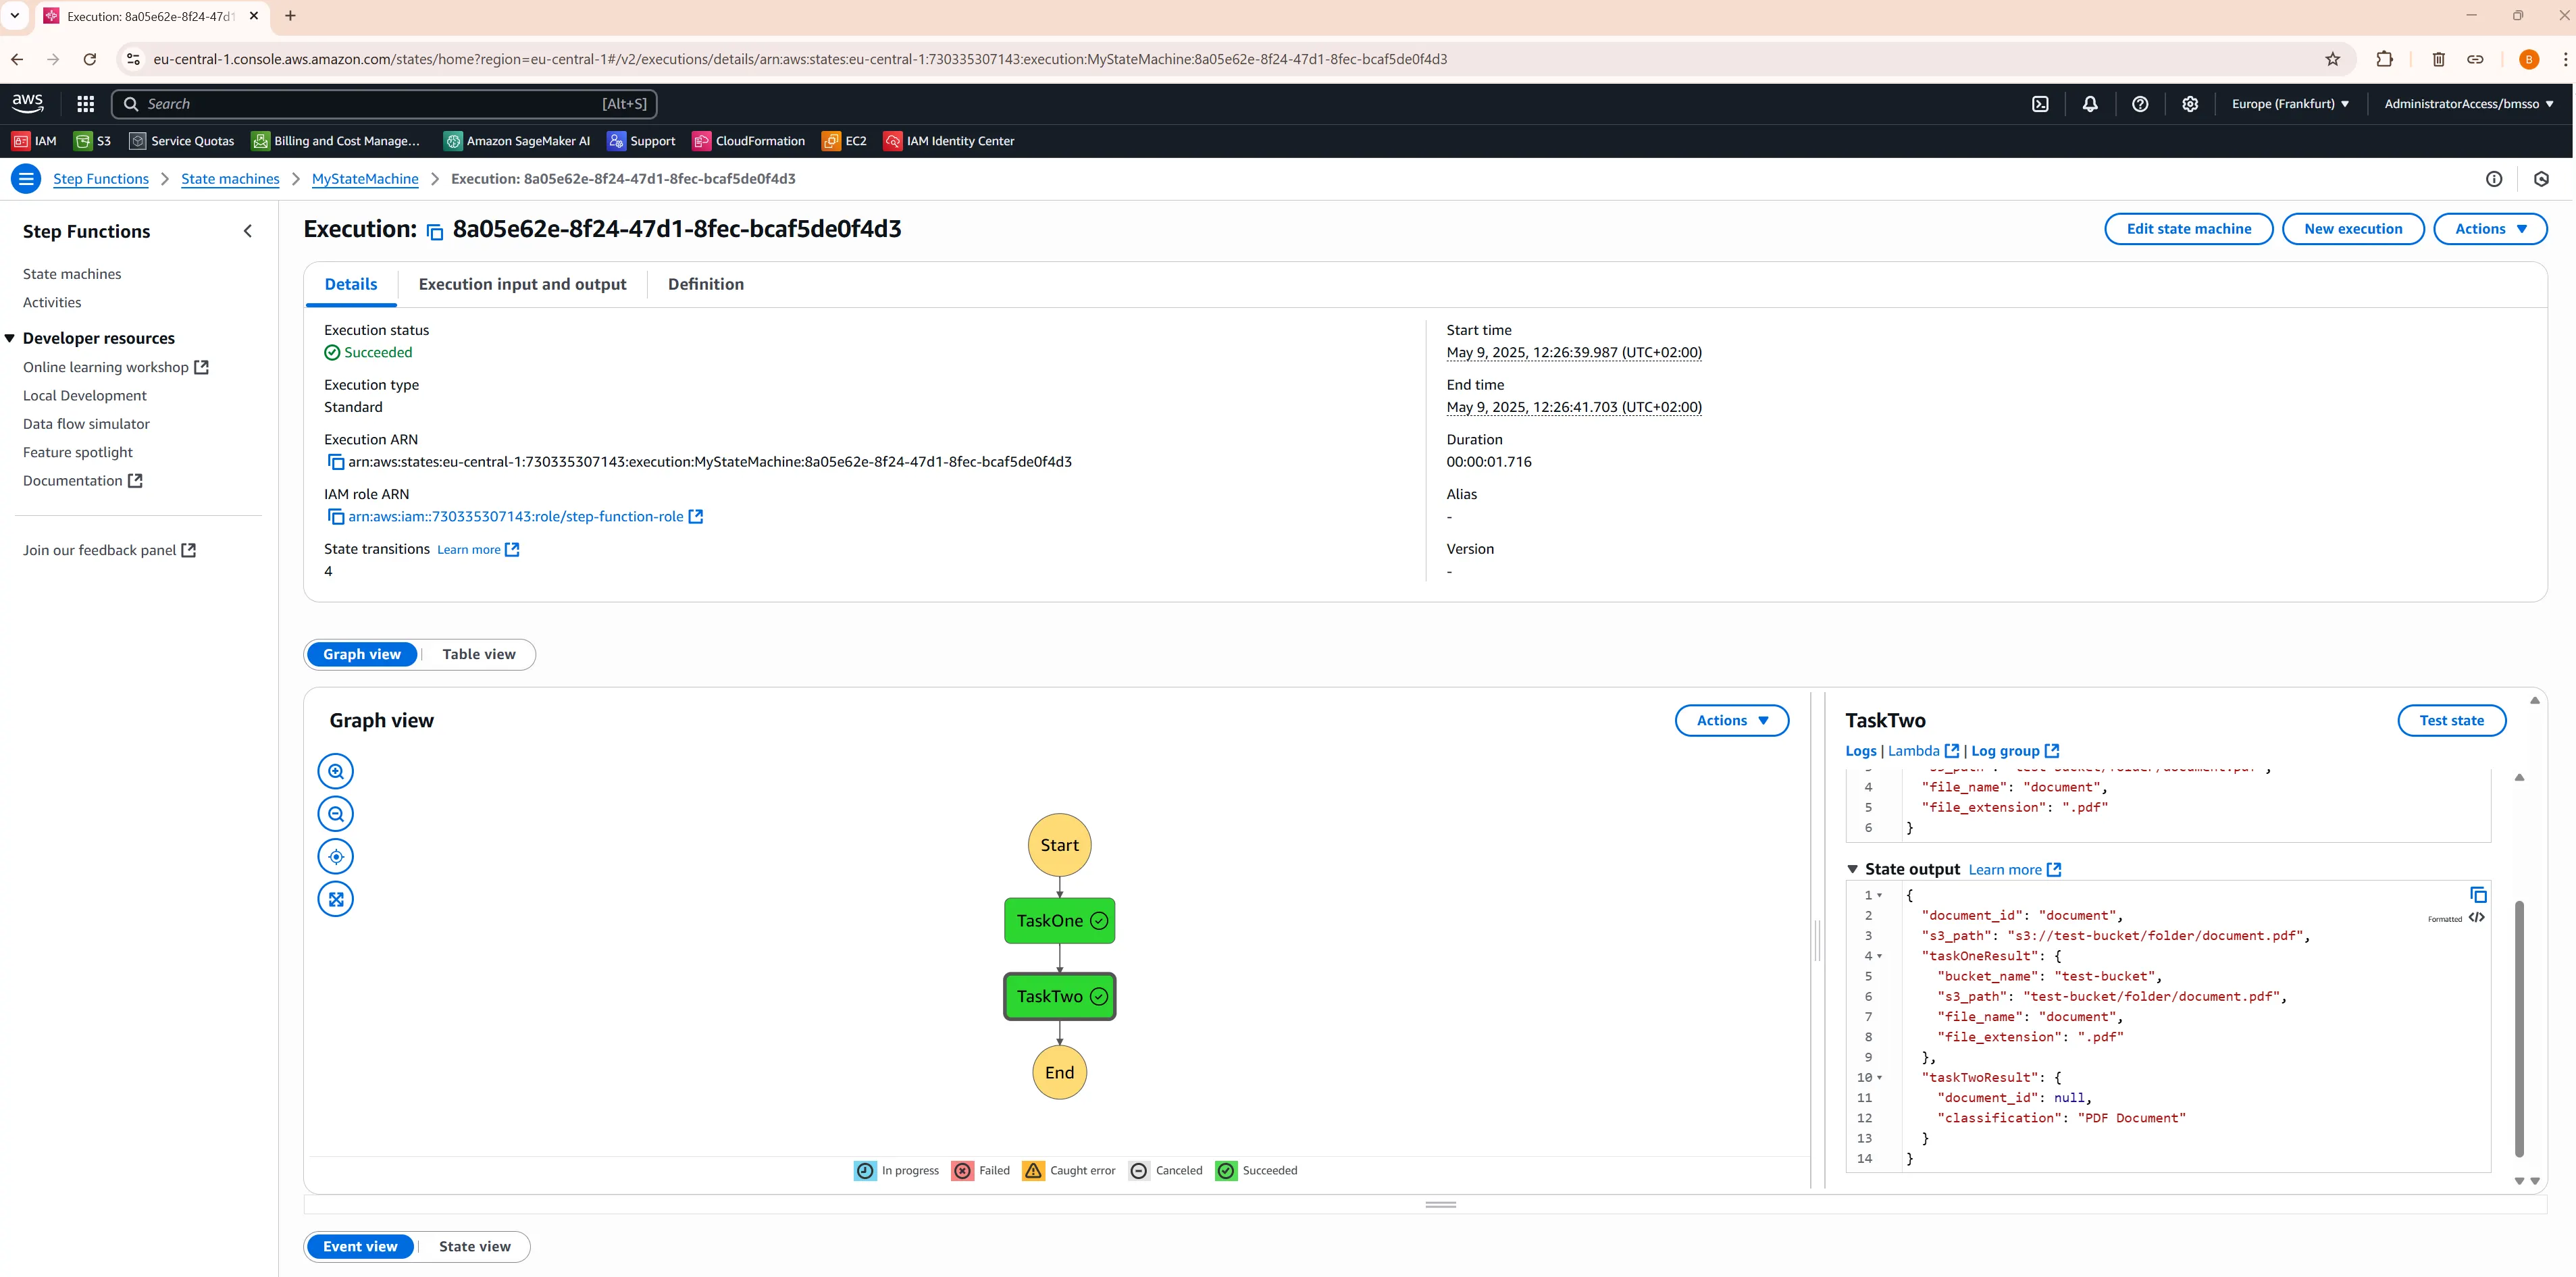Image resolution: width=2576 pixels, height=1277 pixels.
Task: Select the Details tab
Action: 351,284
